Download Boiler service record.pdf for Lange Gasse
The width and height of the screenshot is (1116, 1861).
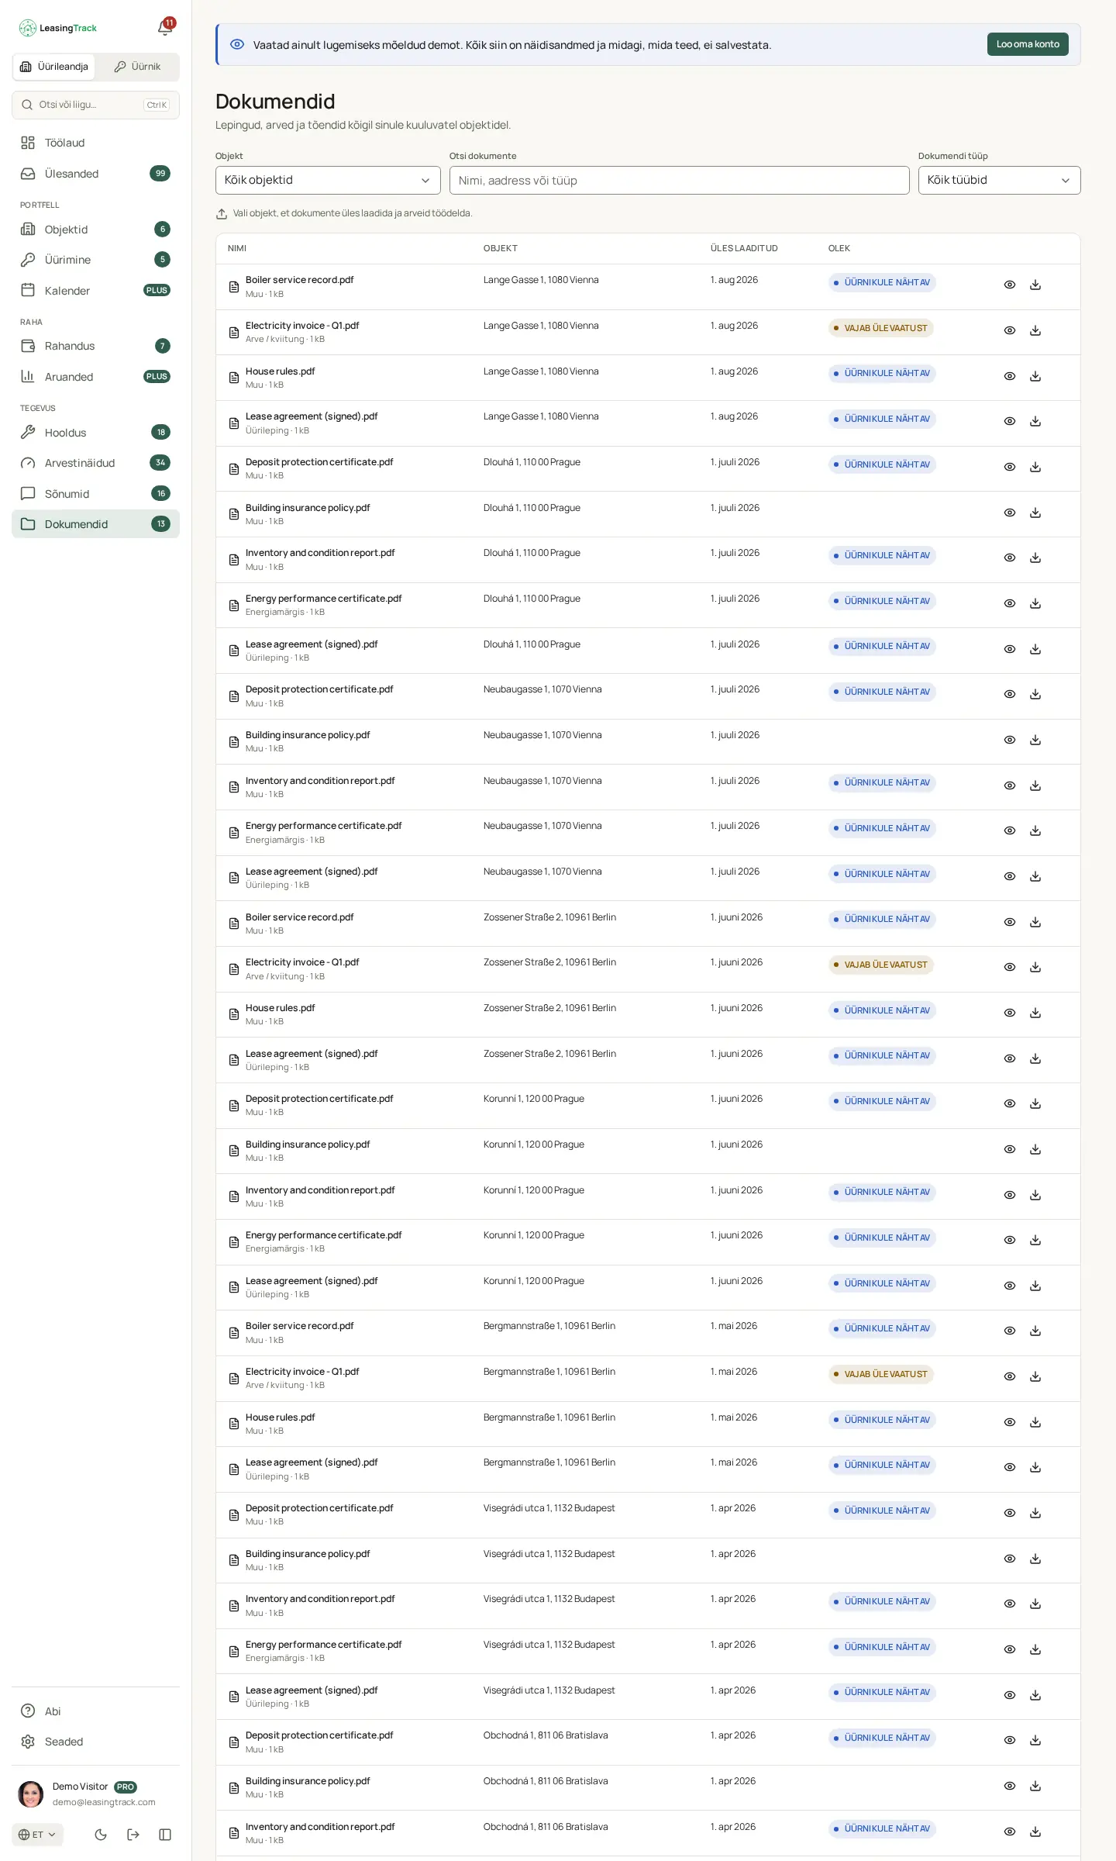point(1035,285)
